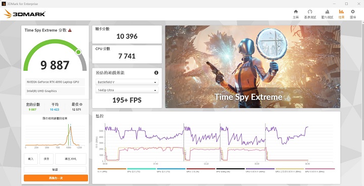Show info for estimated game performance

point(156,73)
